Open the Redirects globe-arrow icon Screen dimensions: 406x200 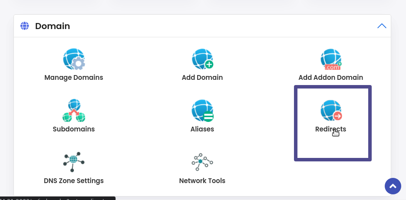point(331,111)
